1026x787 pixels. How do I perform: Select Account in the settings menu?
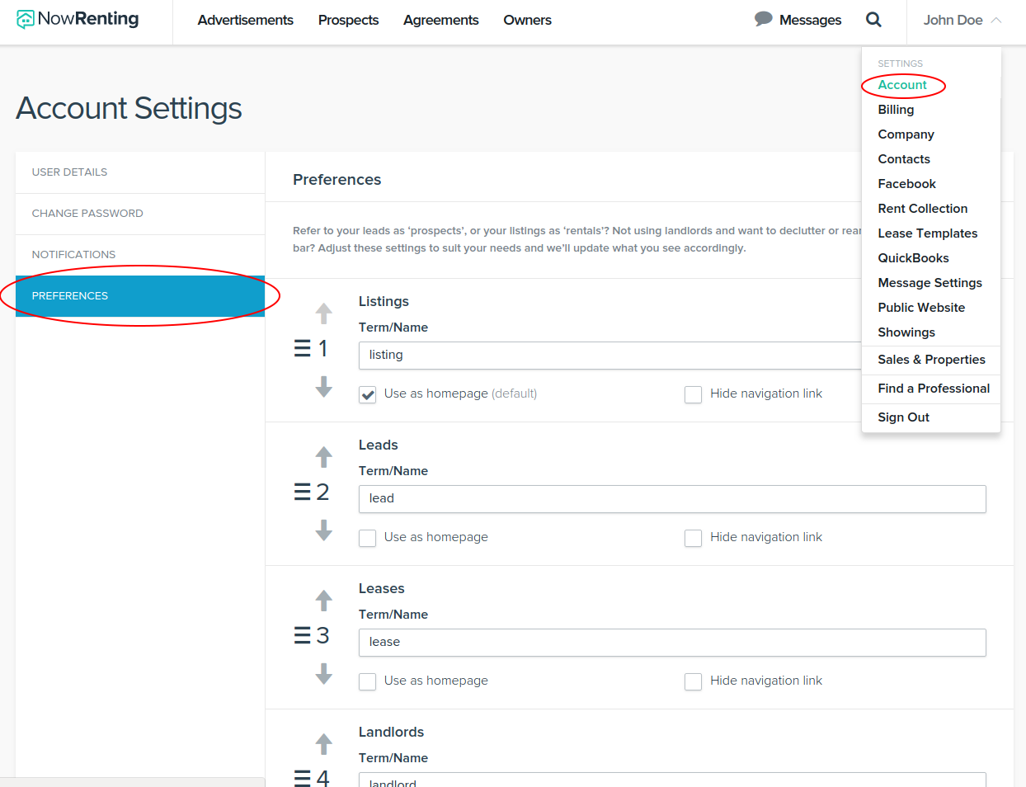click(902, 85)
